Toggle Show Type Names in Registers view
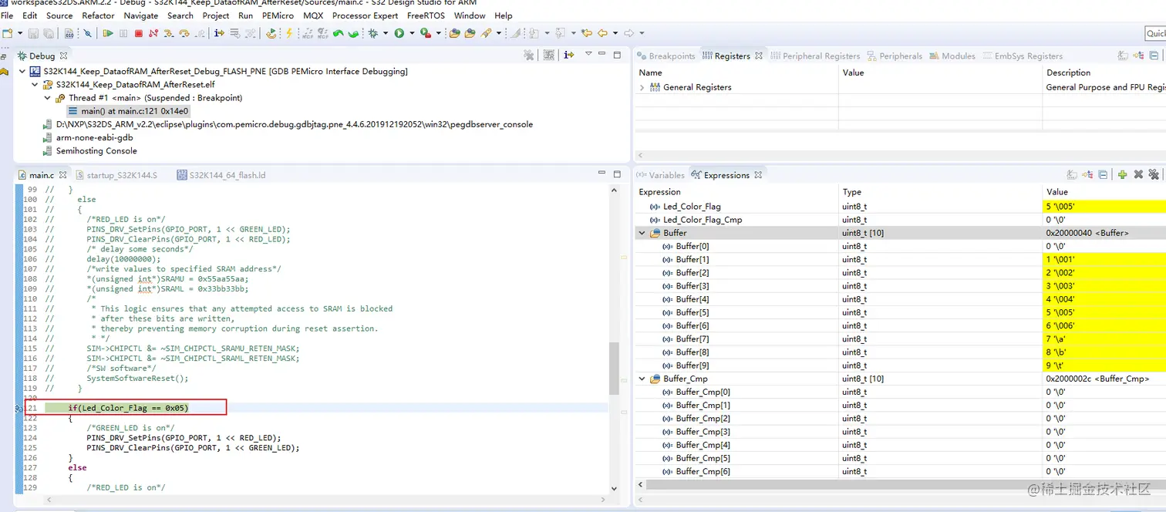The width and height of the screenshot is (1166, 512). click(x=1122, y=56)
